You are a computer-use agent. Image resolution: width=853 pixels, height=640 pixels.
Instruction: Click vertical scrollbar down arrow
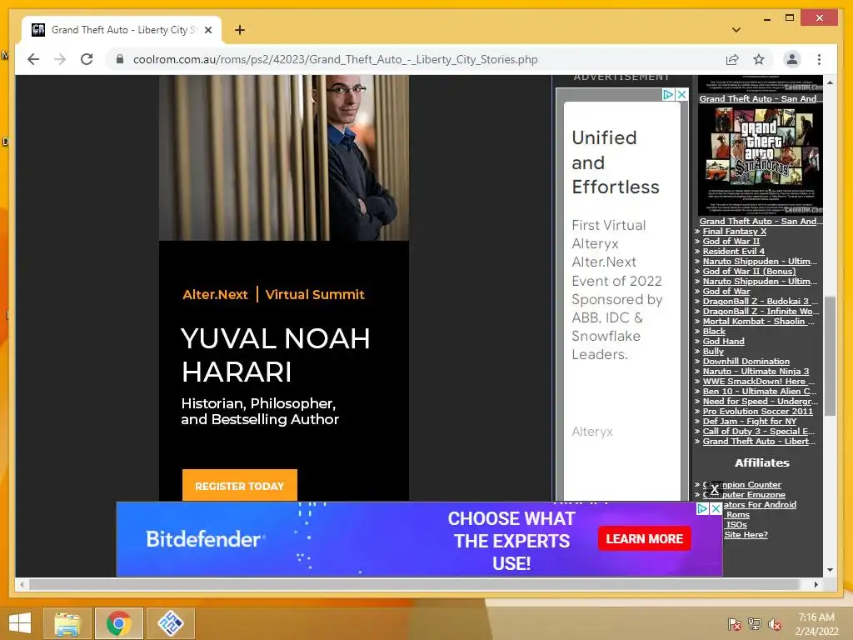830,570
